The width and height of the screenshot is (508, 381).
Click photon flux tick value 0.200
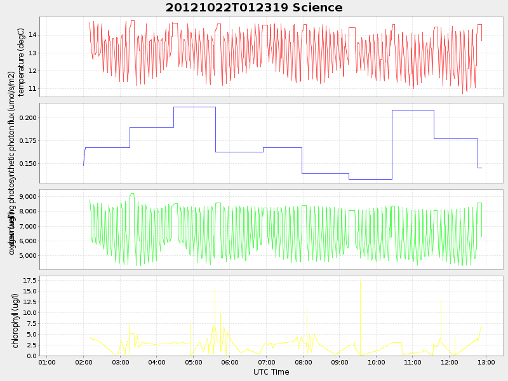(28, 118)
